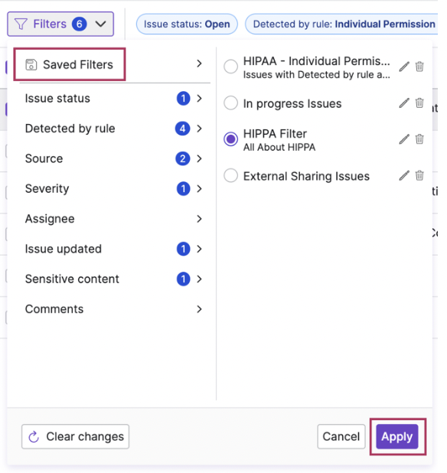Image resolution: width=447 pixels, height=473 pixels.
Task: Choose HIPAA - Individual Permis... radio button
Action: tap(230, 67)
